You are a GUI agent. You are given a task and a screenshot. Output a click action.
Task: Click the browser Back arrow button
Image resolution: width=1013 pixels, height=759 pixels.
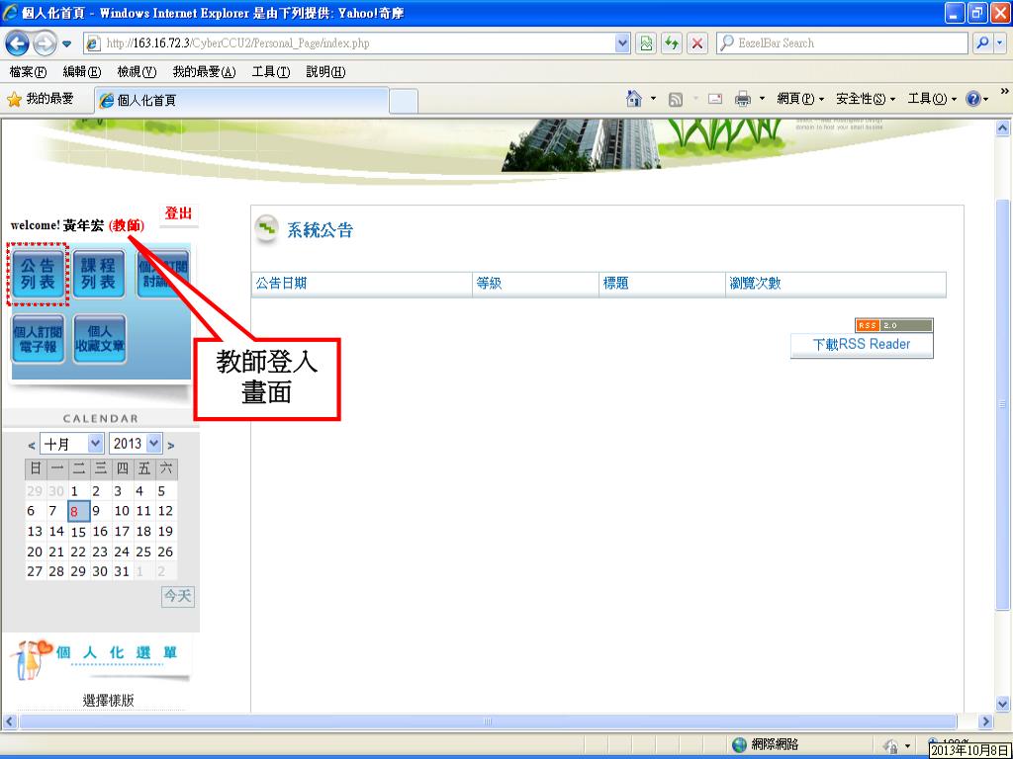point(18,43)
